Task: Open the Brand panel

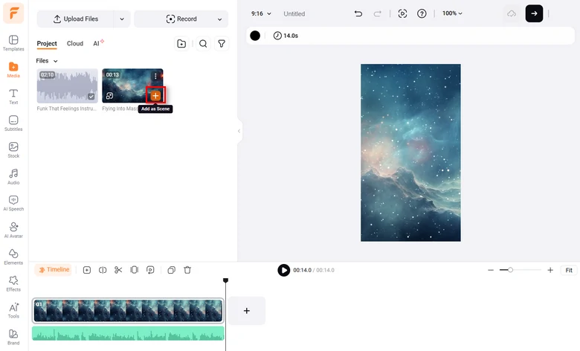Action: pos(13,337)
